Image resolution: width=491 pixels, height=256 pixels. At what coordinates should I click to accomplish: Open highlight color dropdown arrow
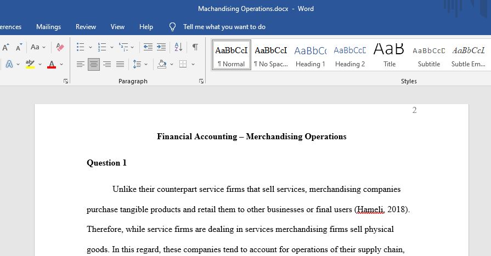[x=40, y=65]
